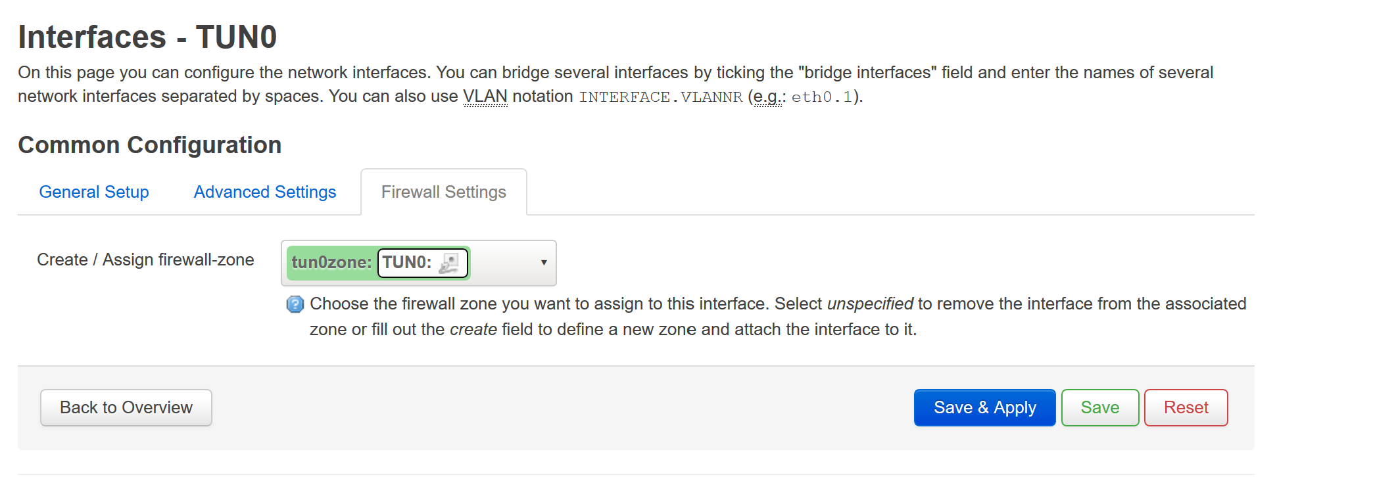Click the italic word unspecified in help text
This screenshot has width=1373, height=477.
870,304
